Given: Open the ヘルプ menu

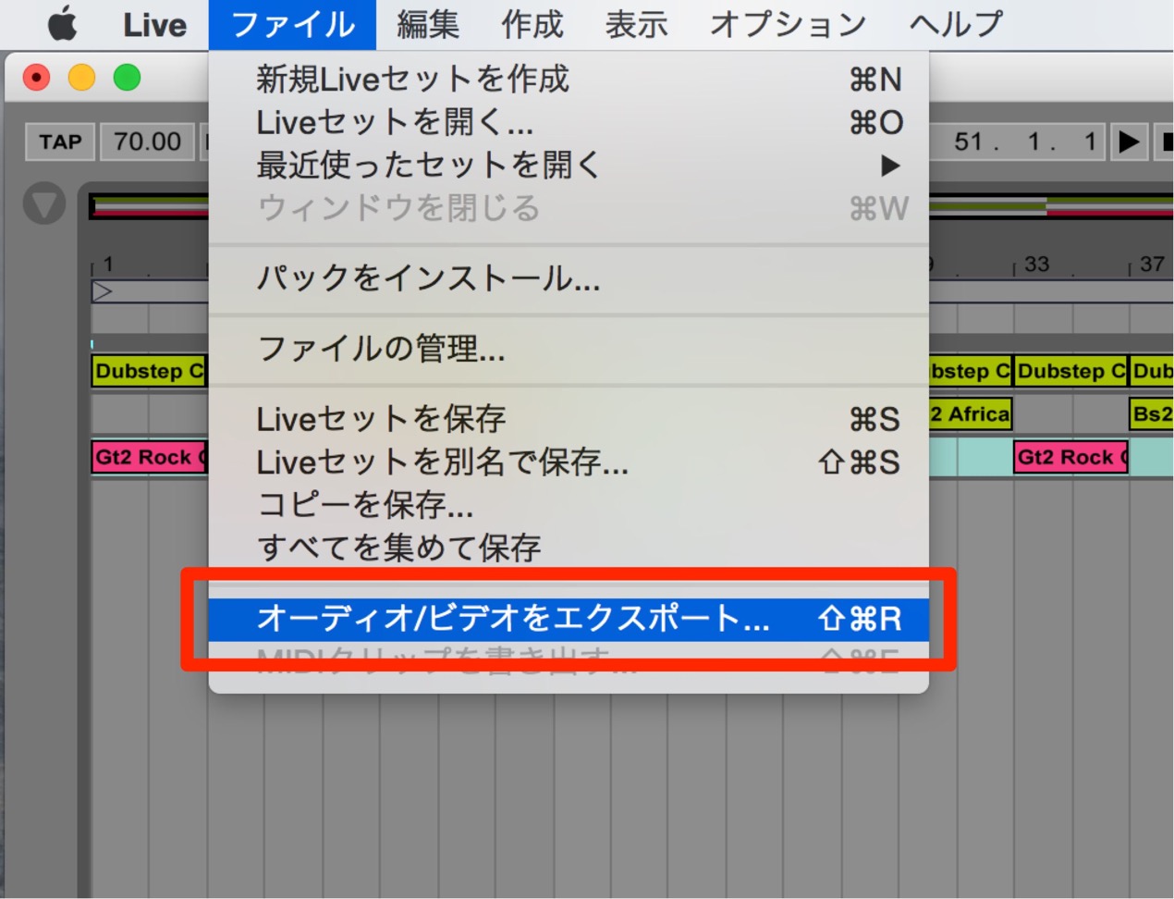Looking at the screenshot, I should pyautogui.click(x=955, y=25).
